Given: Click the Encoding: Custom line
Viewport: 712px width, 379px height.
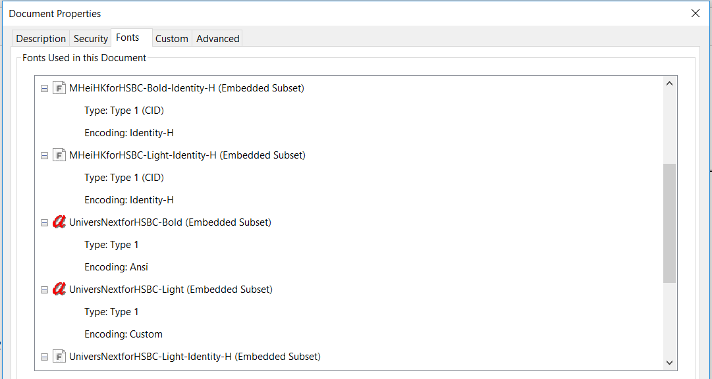Looking at the screenshot, I should pos(123,334).
